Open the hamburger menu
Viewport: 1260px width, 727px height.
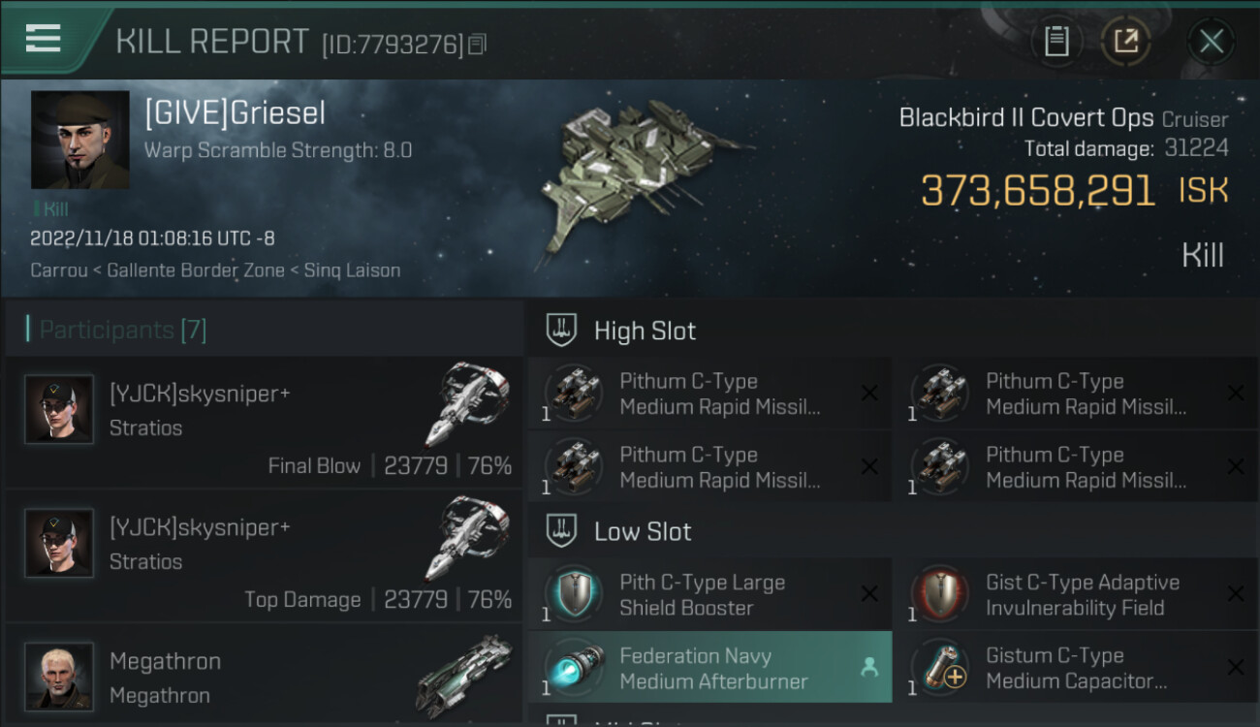[44, 39]
